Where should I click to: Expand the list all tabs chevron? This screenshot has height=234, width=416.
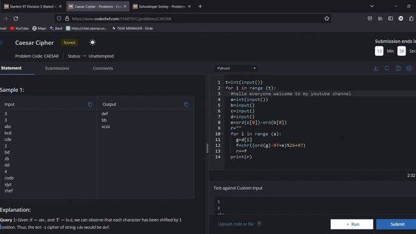[372, 6]
